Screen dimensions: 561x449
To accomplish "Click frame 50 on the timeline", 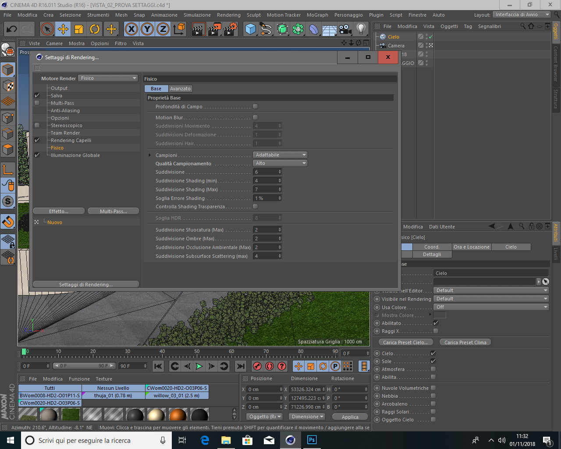I will (x=197, y=352).
